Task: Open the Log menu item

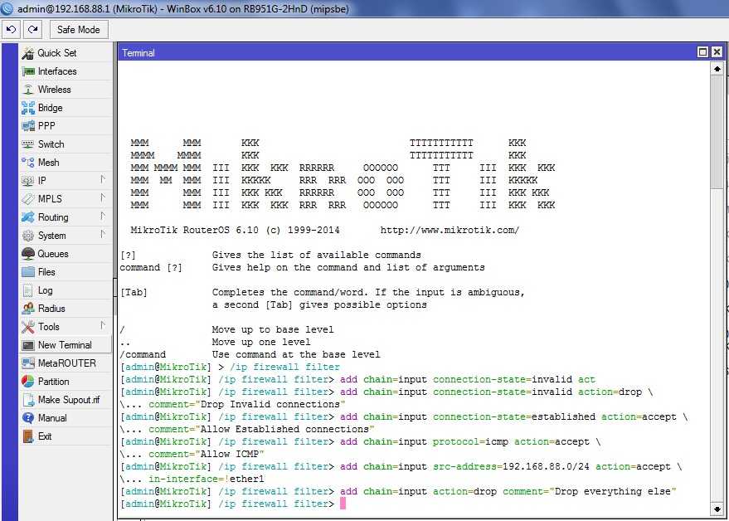Action: pyautogui.click(x=45, y=290)
